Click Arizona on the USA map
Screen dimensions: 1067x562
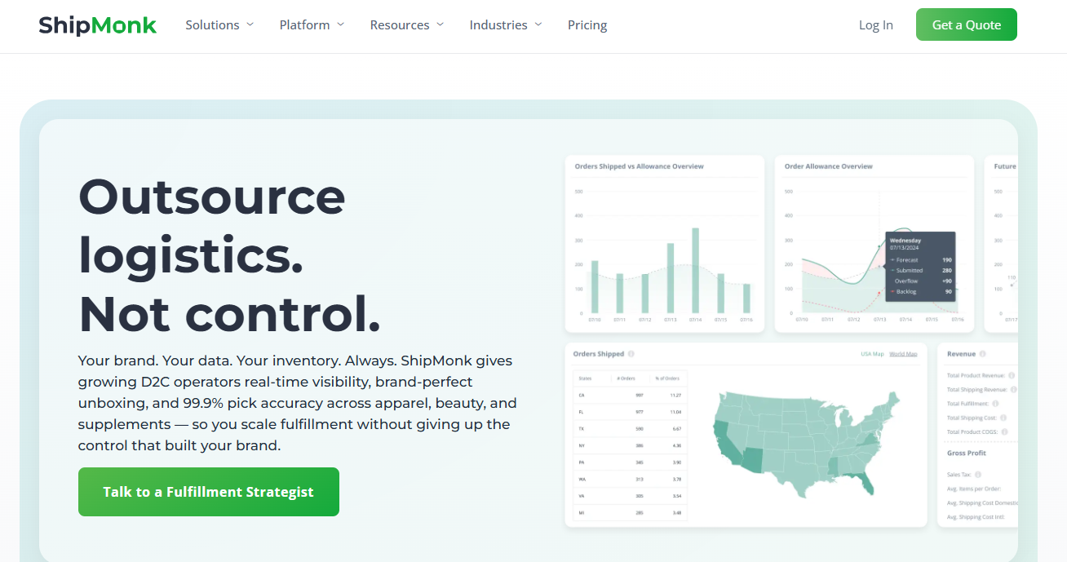coord(753,462)
